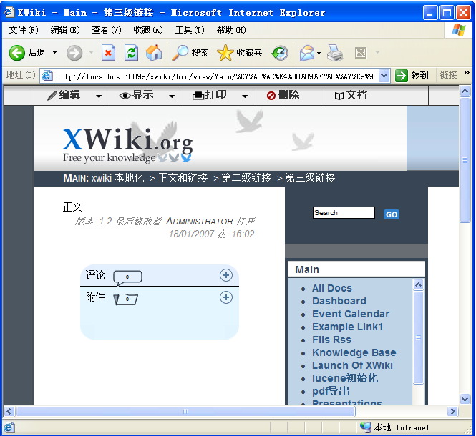Open the 编辑 edit dropdown arrow
This screenshot has height=436, width=476.
(x=99, y=96)
